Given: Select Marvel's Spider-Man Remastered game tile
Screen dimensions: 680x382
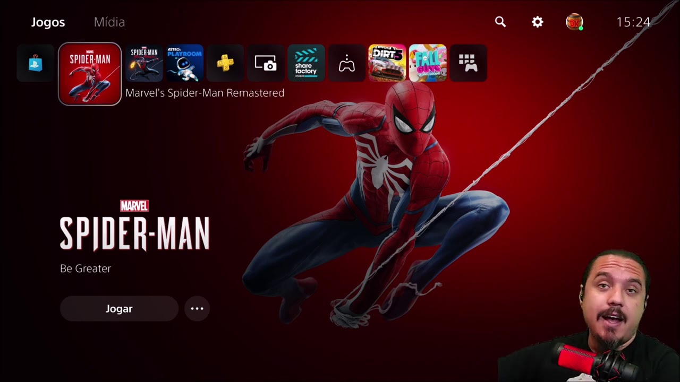Looking at the screenshot, I should tap(90, 74).
